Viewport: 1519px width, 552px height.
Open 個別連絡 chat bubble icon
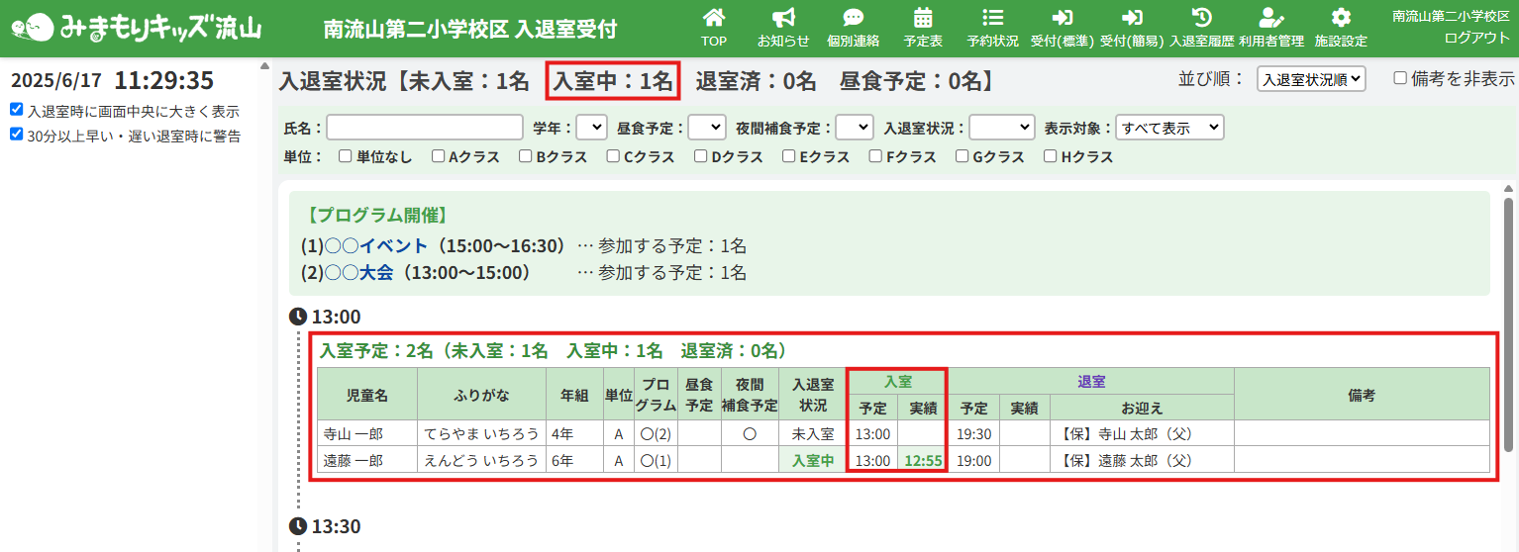(853, 18)
